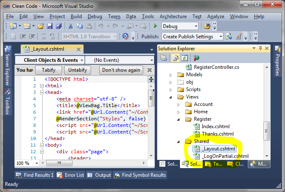Click the Copy icon in toolbar
Screen dimensions: 285x192
79,26
